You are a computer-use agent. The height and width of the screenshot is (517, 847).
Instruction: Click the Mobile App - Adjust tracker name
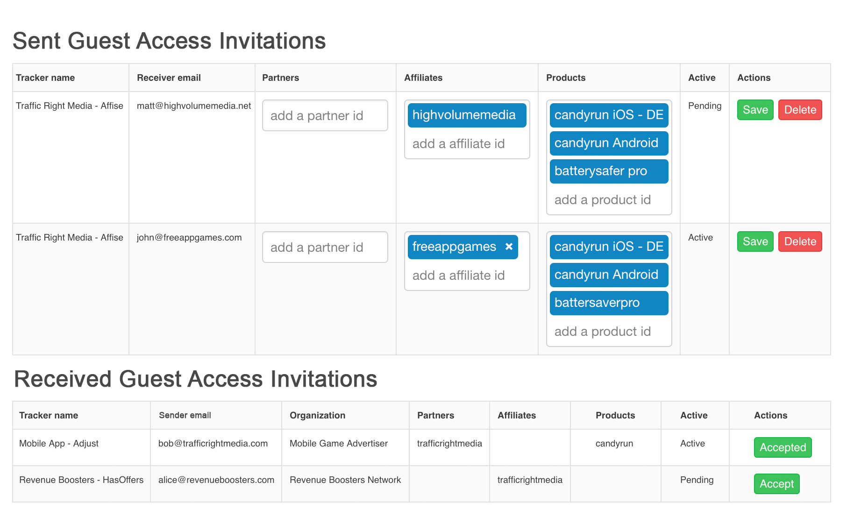click(59, 444)
